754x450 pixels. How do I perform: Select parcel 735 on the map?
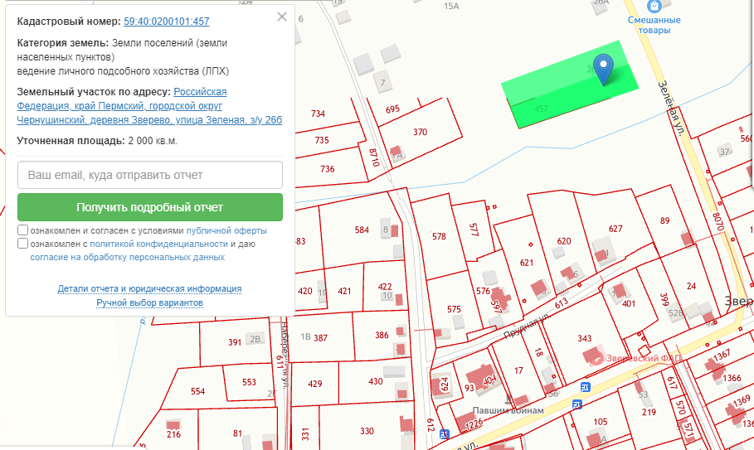tap(322, 140)
